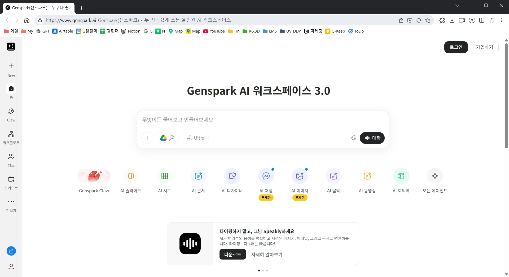509x277 pixels.
Task: Click the video recorder icon in the toolbar
Action: click(462, 20)
